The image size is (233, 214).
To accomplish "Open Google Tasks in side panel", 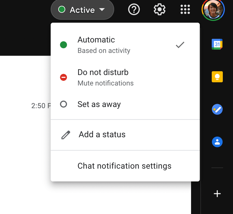I will (x=217, y=110).
